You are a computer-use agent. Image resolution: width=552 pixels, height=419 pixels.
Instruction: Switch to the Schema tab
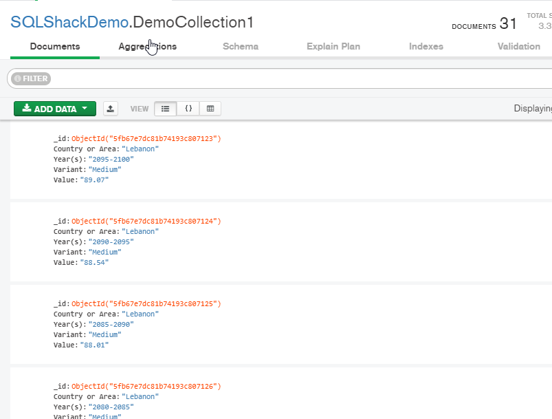click(241, 47)
